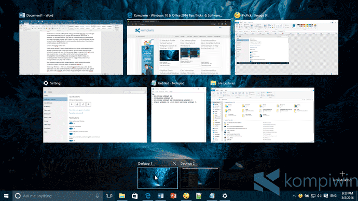Click the PicPick system tray icon
This screenshot has height=201, width=358.
pos(300,196)
